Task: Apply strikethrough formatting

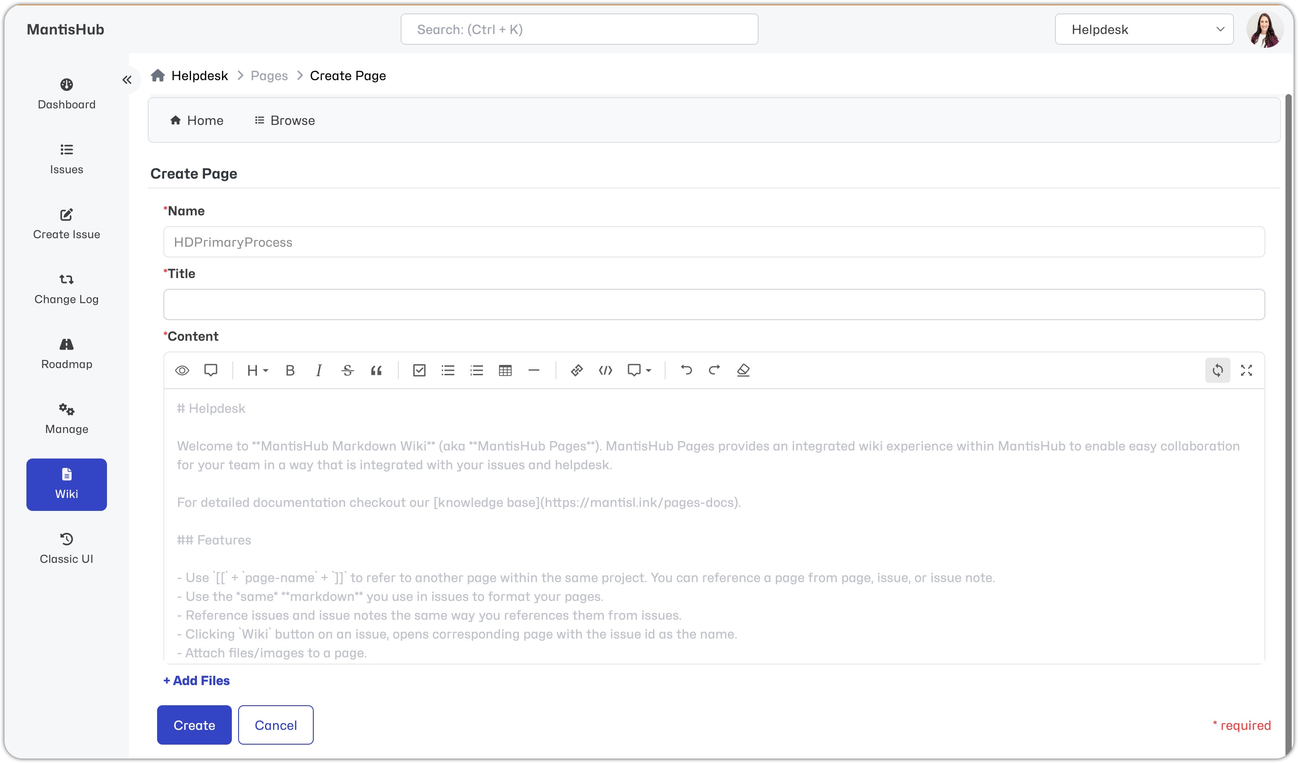Action: pyautogui.click(x=348, y=370)
